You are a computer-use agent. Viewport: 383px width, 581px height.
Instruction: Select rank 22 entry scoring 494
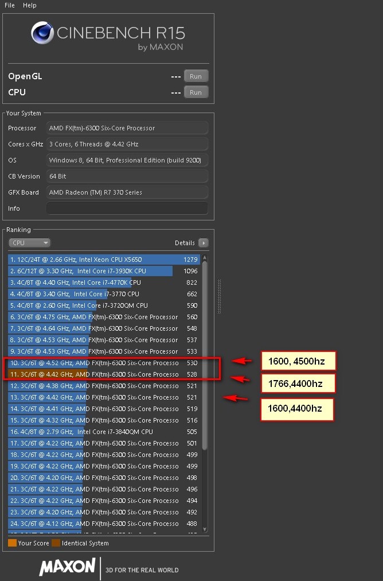tap(104, 501)
